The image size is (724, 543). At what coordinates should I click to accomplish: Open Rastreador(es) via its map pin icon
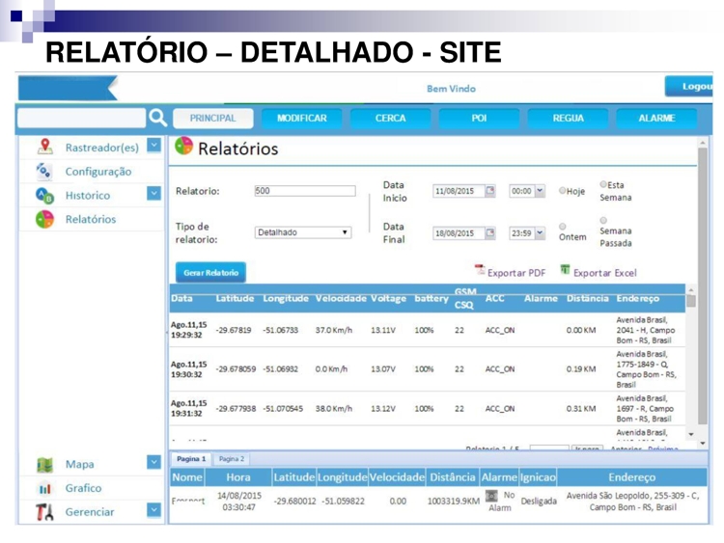coord(42,148)
